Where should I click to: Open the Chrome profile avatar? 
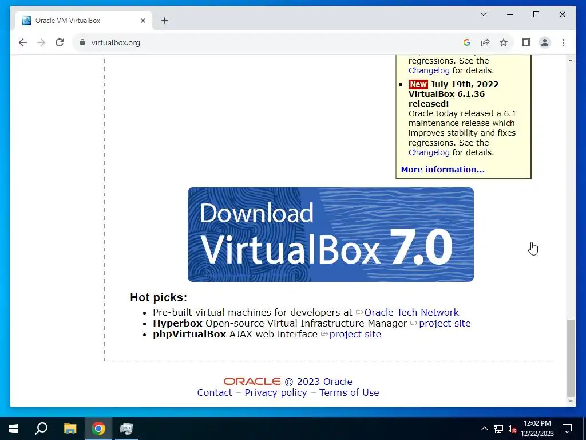tap(545, 42)
